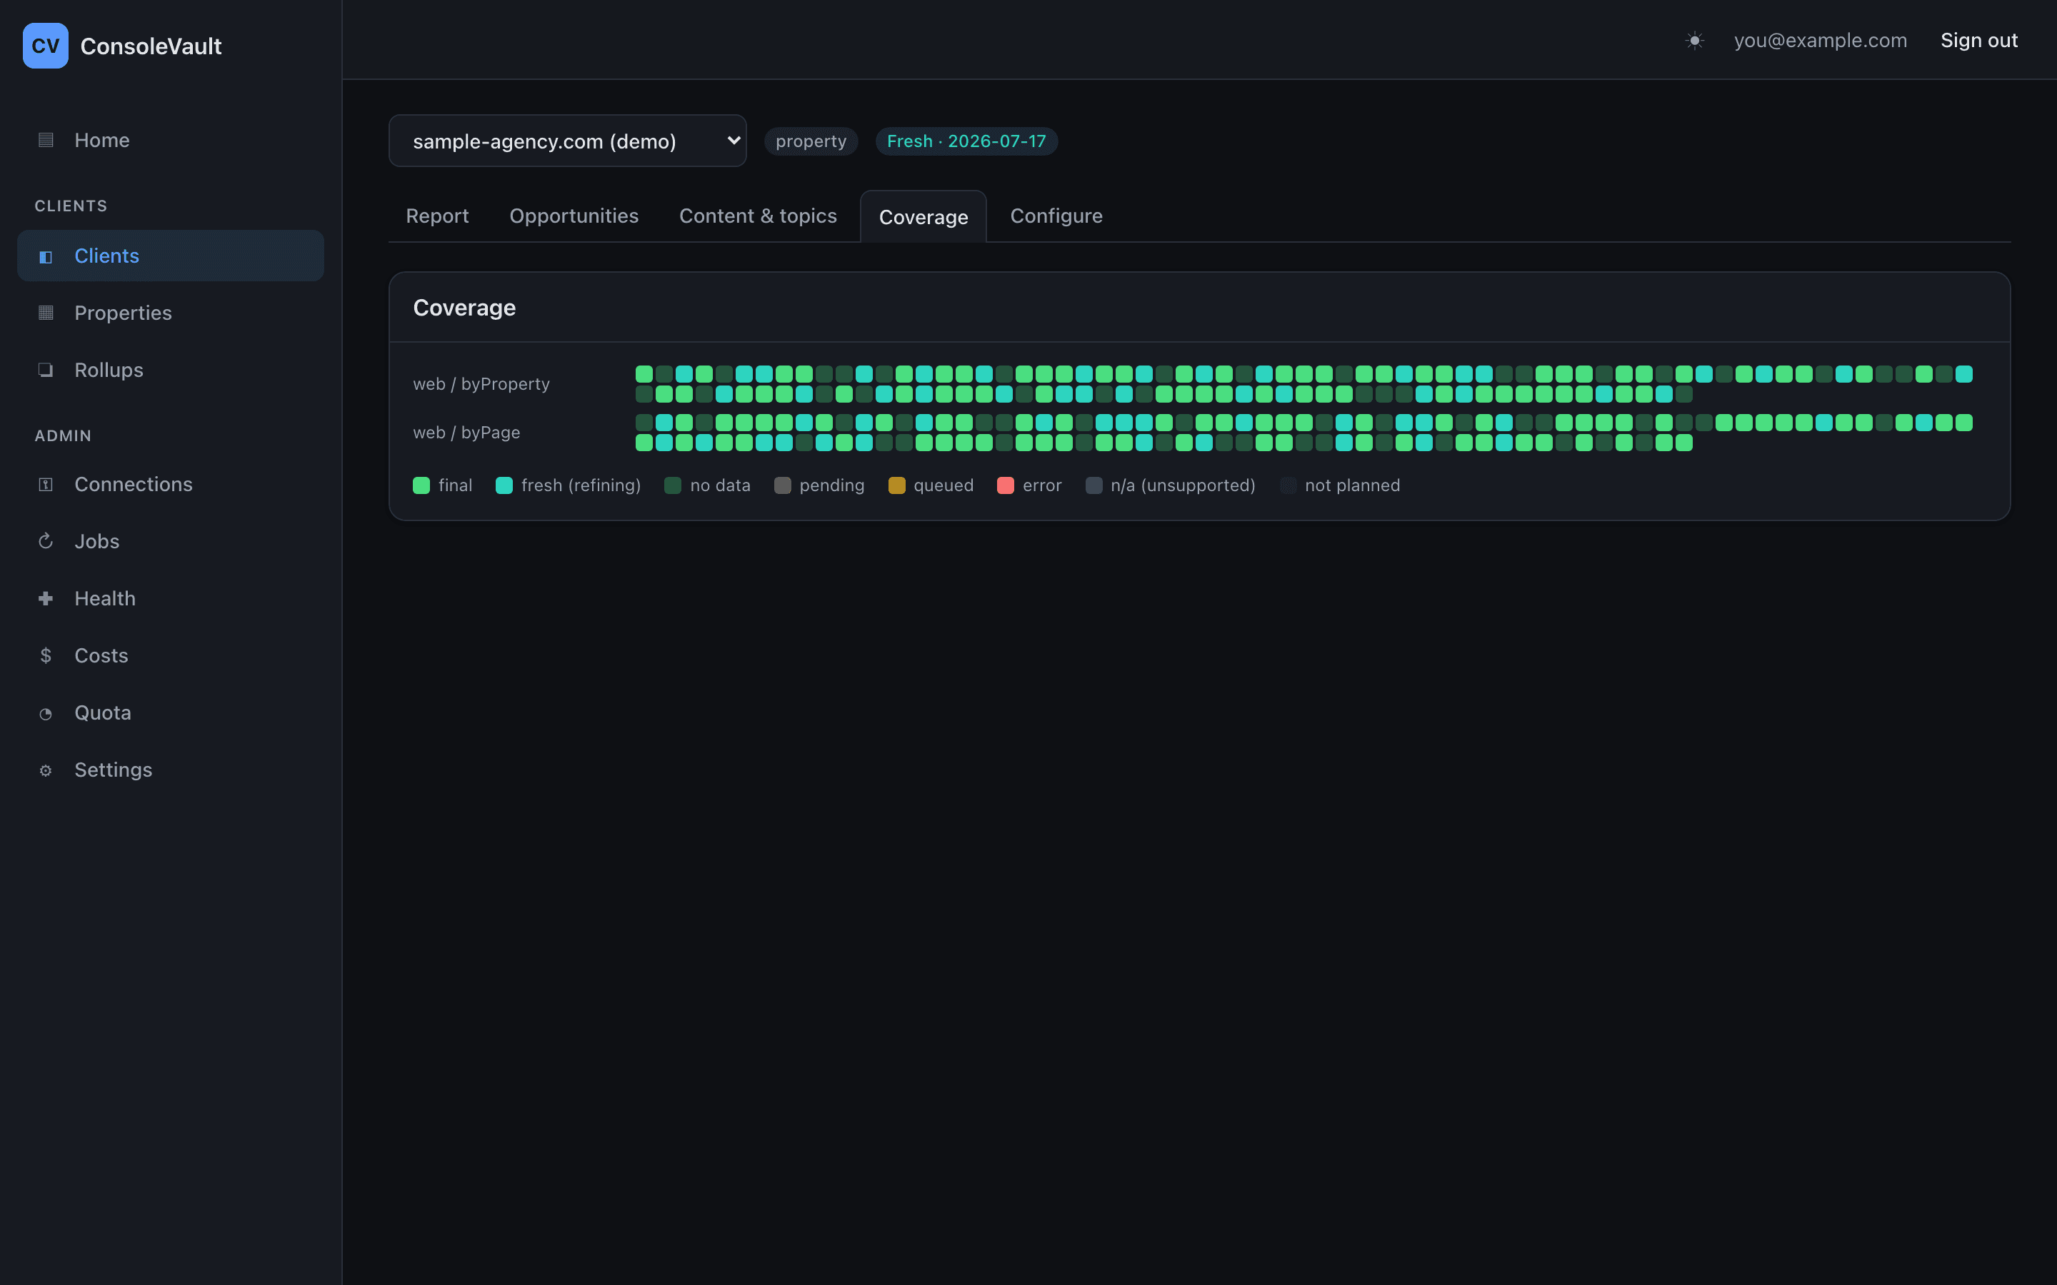Image resolution: width=2057 pixels, height=1285 pixels.
Task: Open the Content & topics tab
Action: coord(757,216)
